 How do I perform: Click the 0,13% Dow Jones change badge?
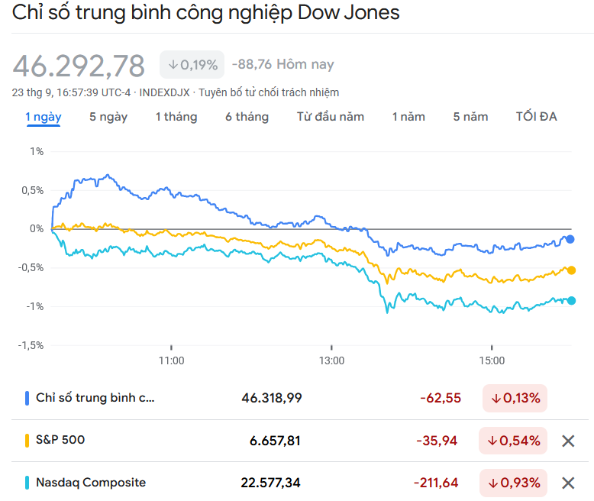(x=515, y=398)
